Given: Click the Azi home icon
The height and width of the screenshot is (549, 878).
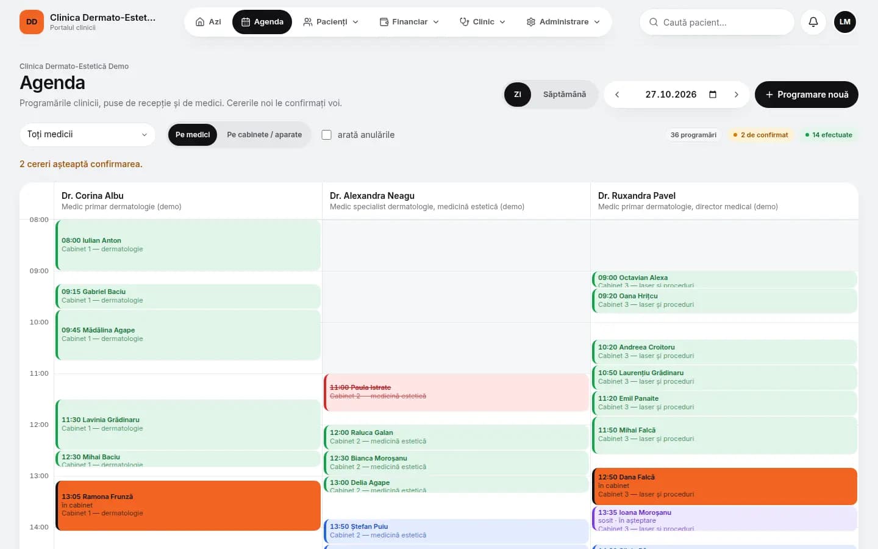Looking at the screenshot, I should pyautogui.click(x=200, y=22).
